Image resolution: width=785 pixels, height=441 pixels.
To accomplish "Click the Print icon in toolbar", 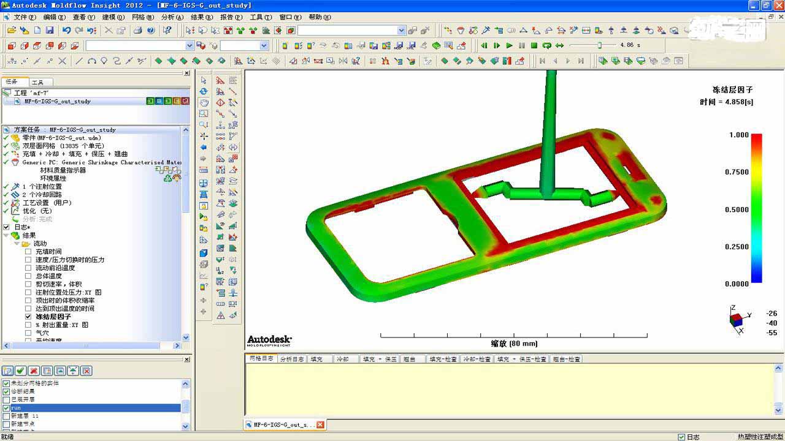I will point(138,30).
